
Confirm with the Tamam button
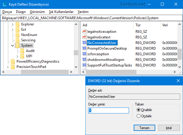[x=144, y=128]
